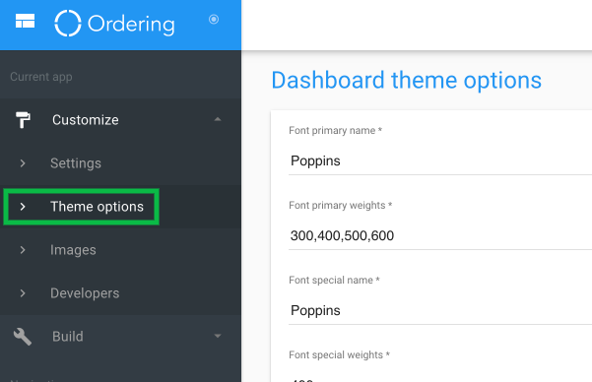Click the chevron beside Developers

[23, 293]
